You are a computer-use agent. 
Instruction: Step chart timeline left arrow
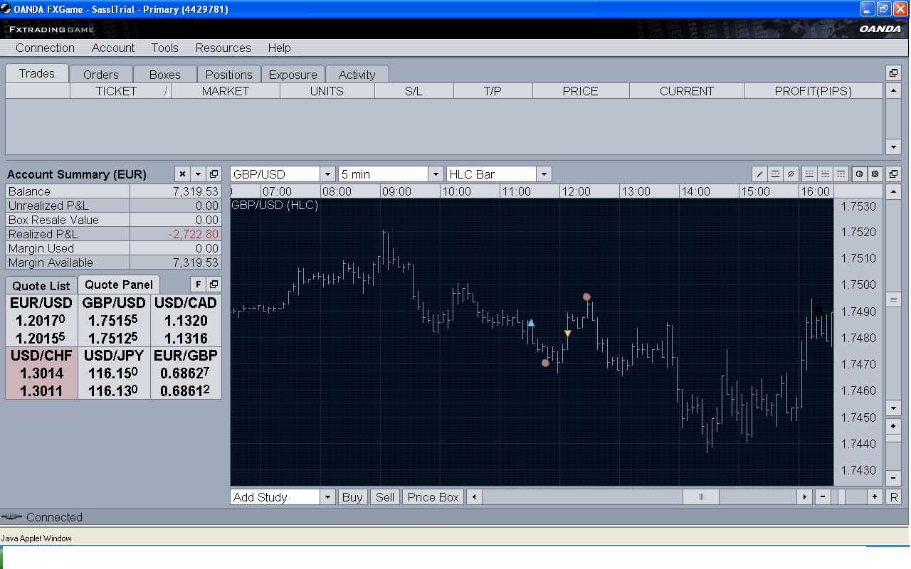[x=475, y=497]
